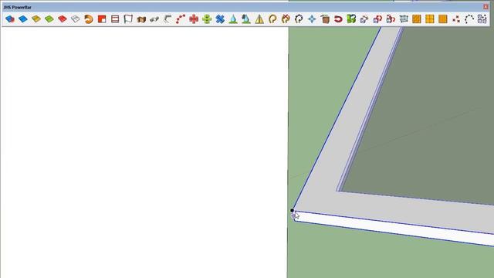Click the red dotted curve icon
The image size is (494, 278).
click(x=181, y=19)
